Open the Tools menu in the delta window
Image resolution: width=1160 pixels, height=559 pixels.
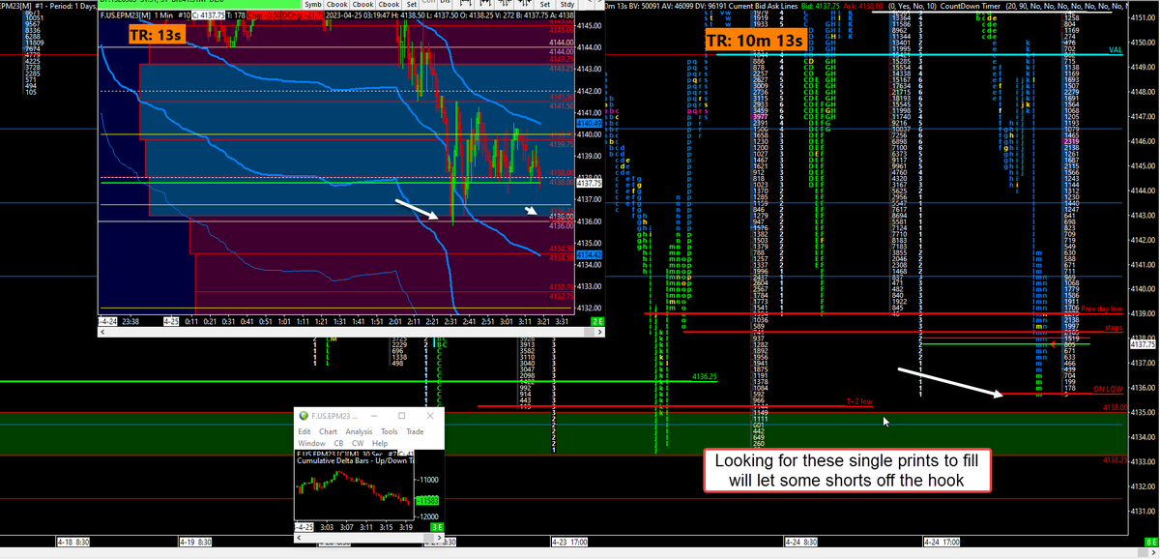coord(390,431)
